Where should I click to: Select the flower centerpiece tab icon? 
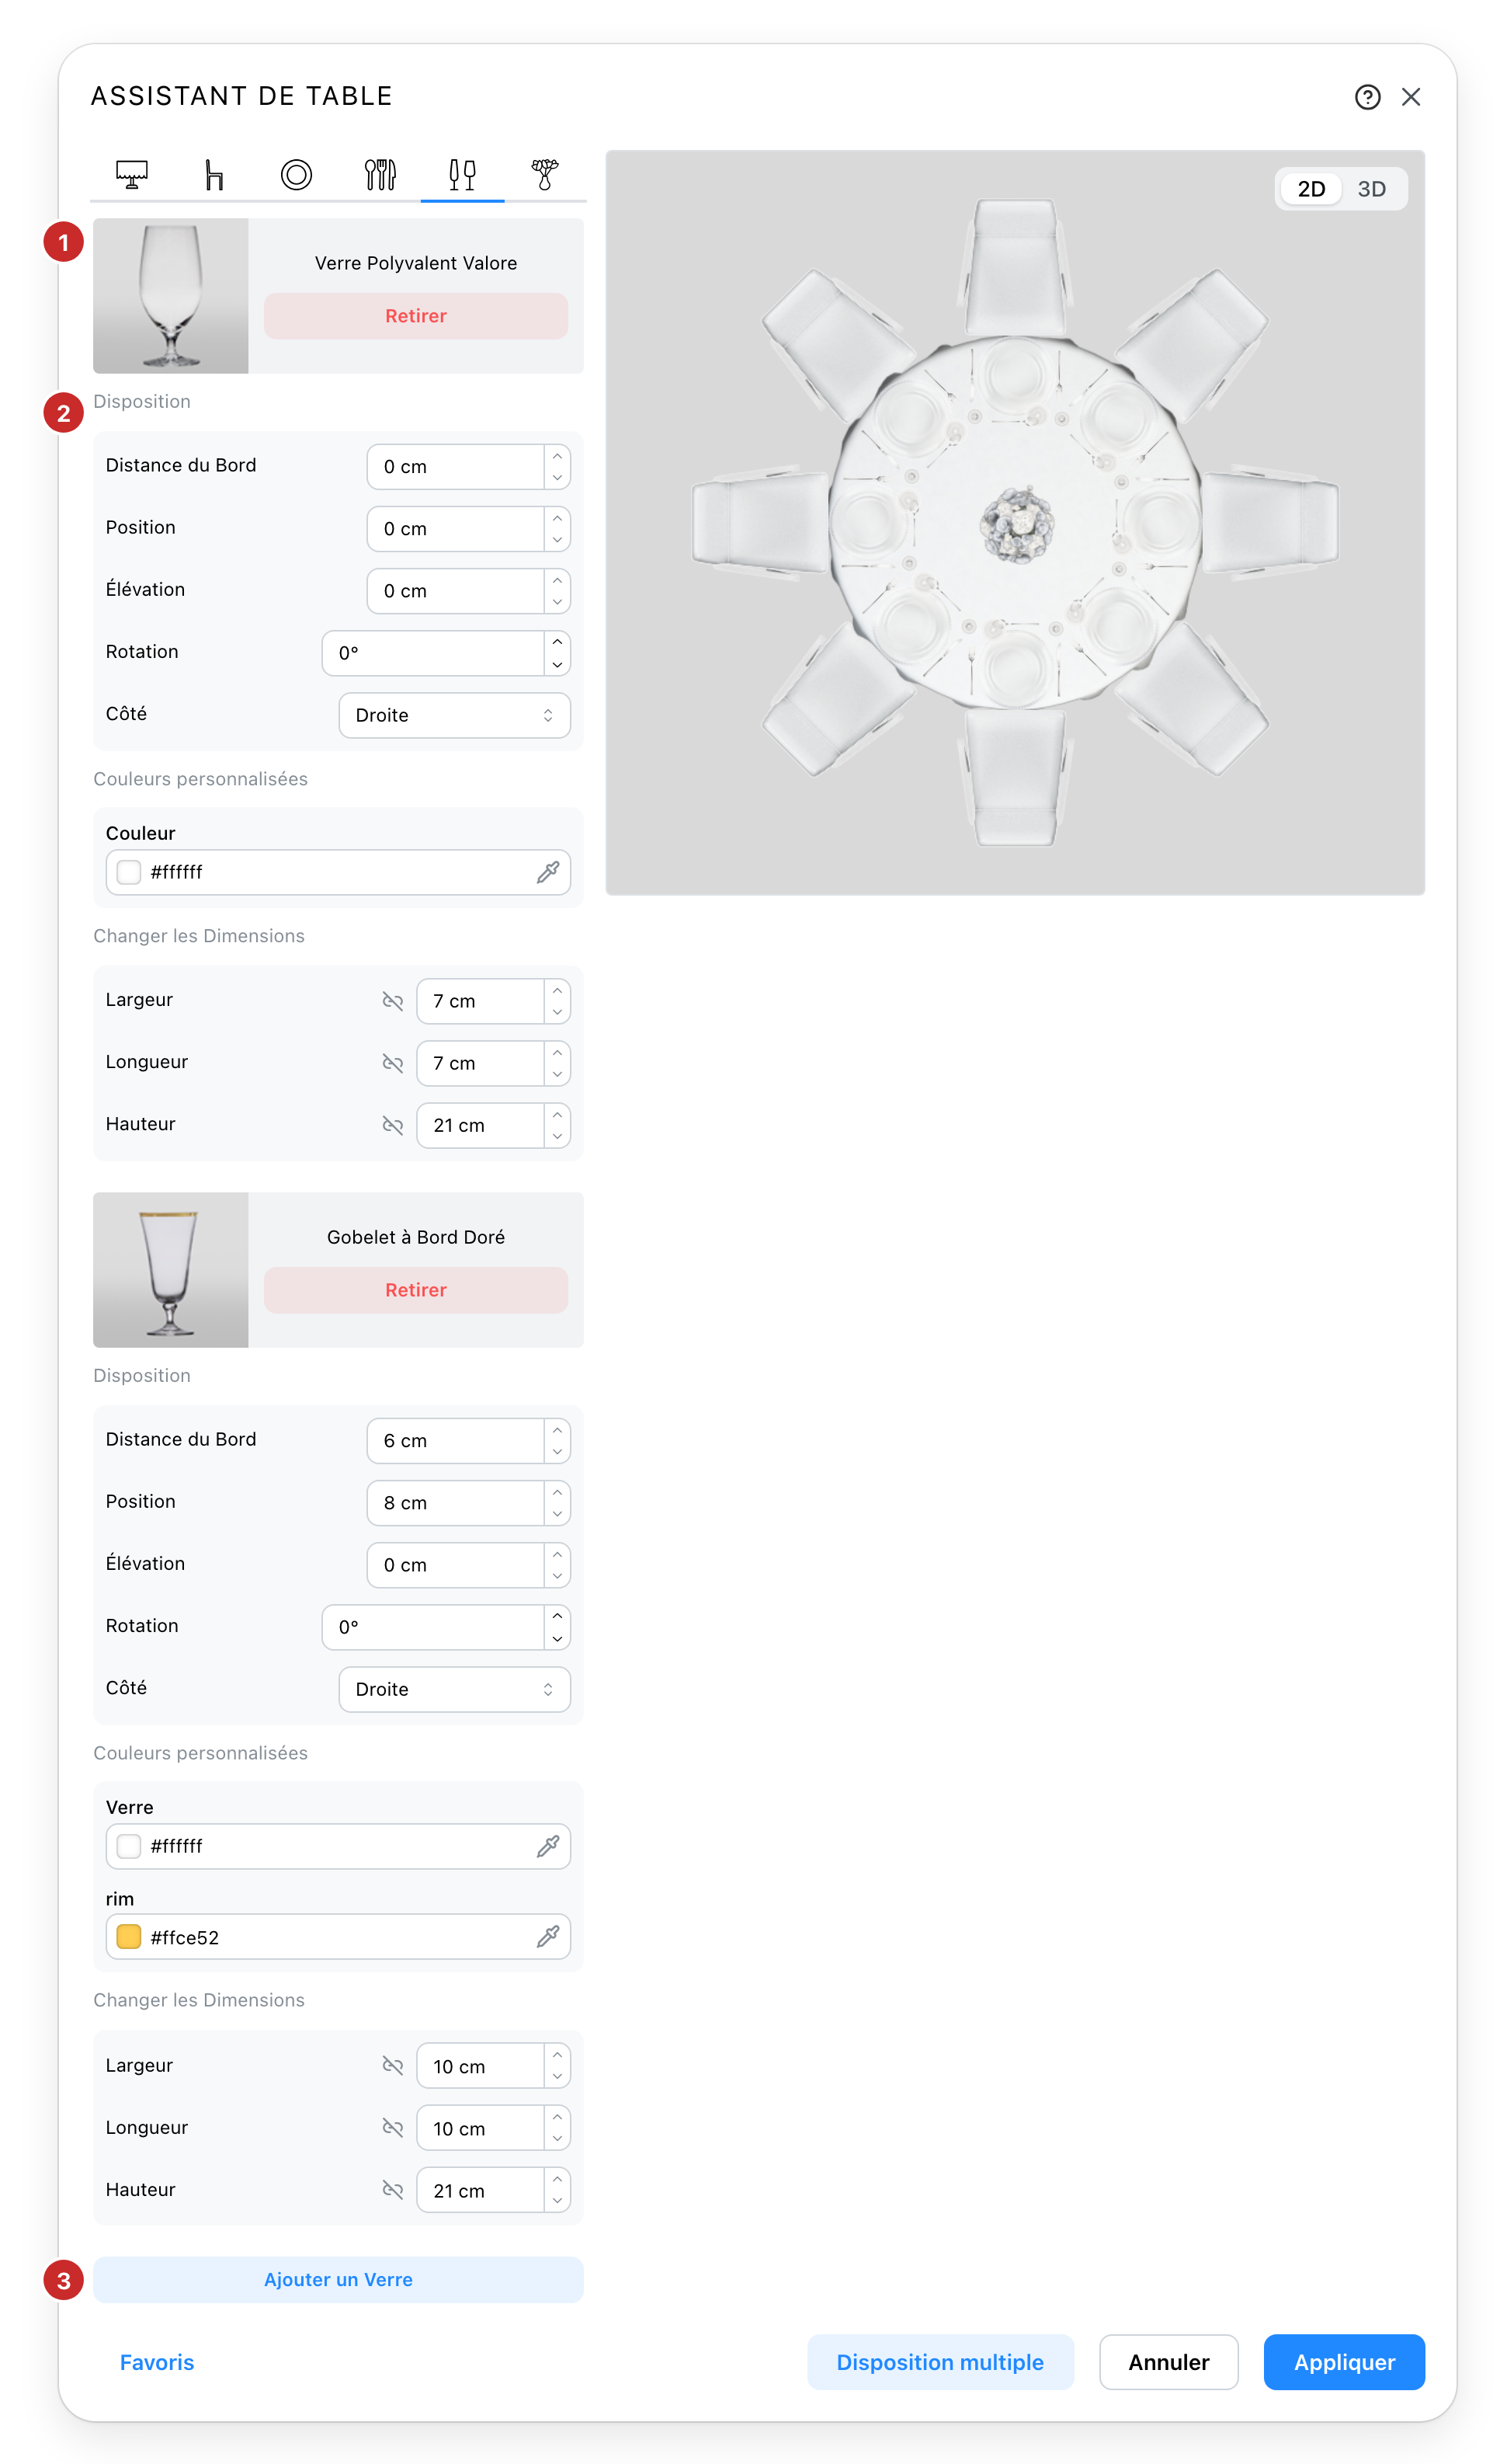click(x=544, y=175)
